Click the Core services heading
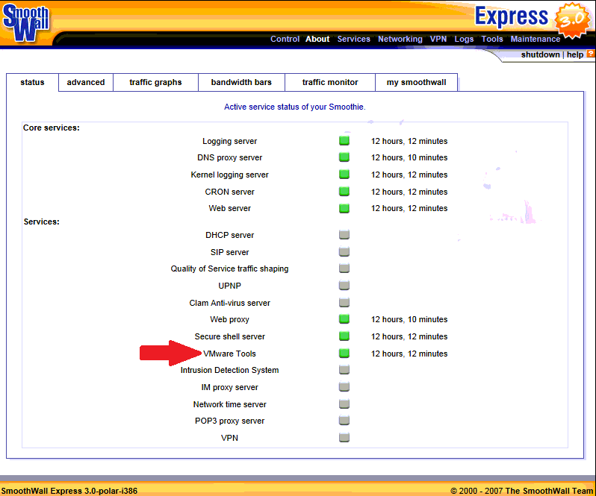 click(x=52, y=128)
